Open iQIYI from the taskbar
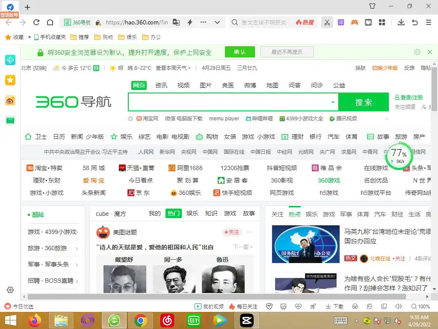 pos(193,320)
